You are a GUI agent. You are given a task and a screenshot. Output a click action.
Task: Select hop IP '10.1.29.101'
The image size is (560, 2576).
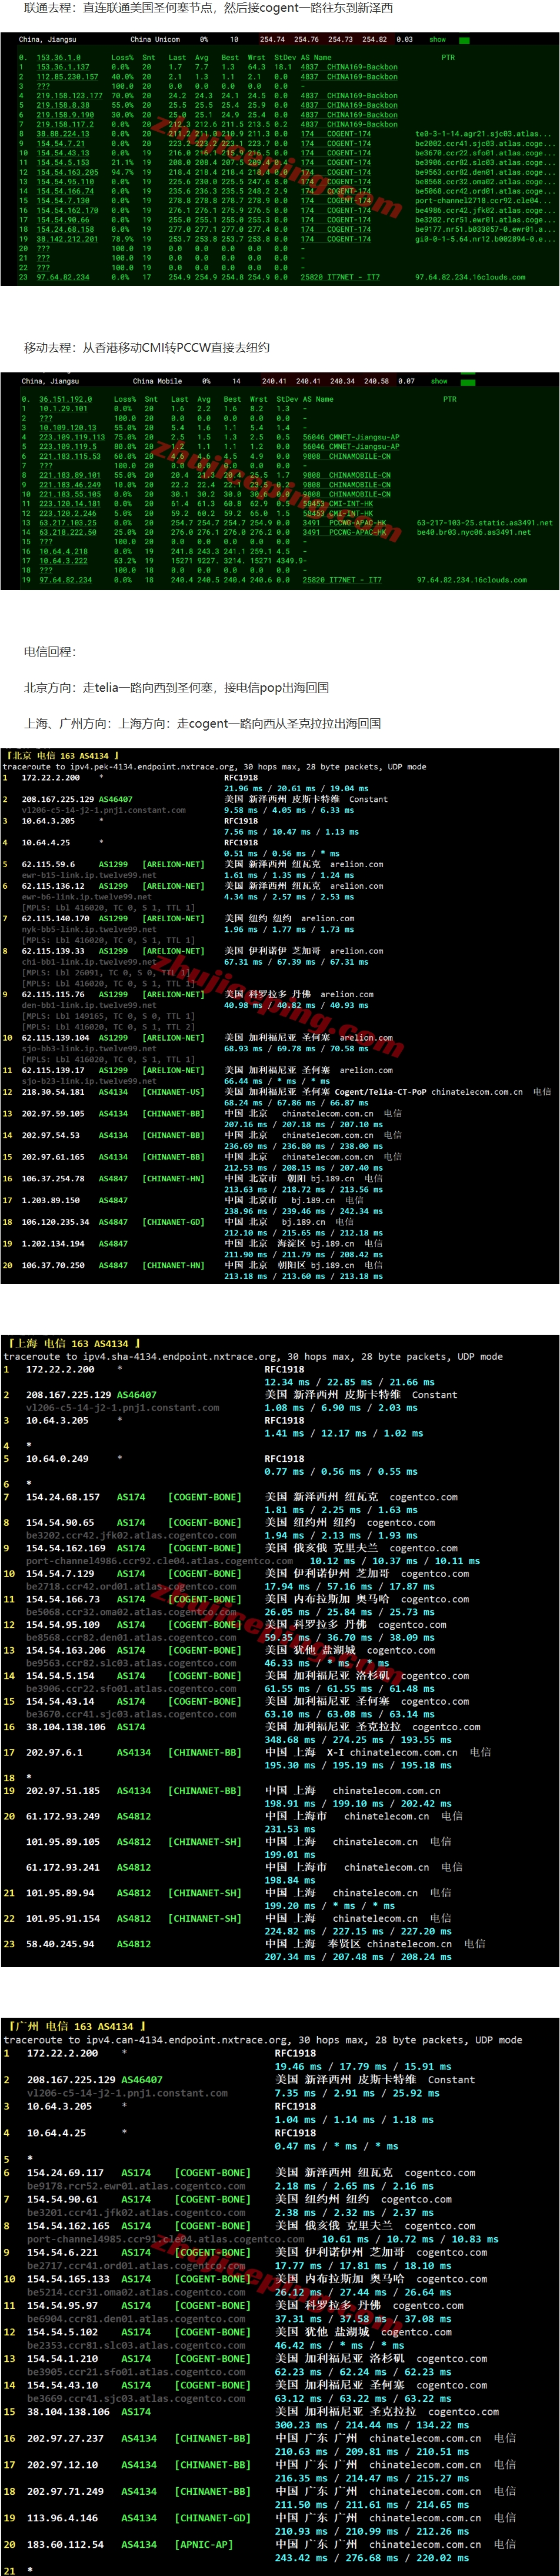(63, 409)
